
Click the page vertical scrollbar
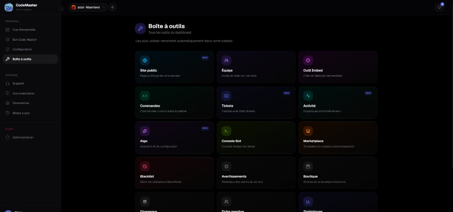point(452,91)
